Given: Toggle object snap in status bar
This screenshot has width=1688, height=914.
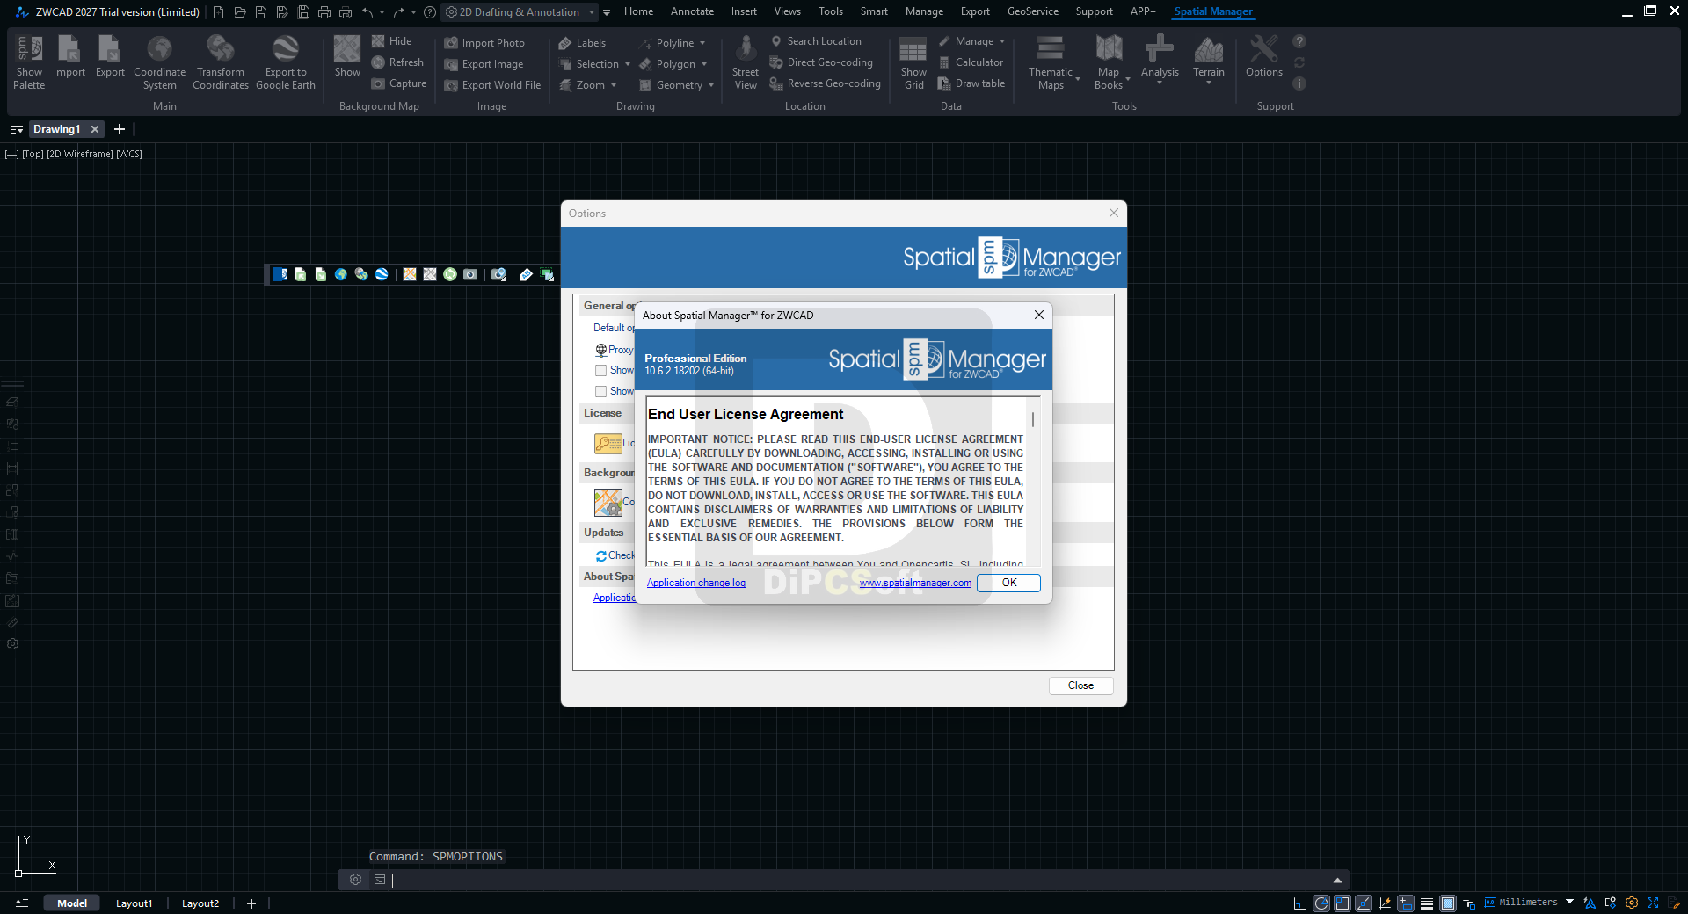Looking at the screenshot, I should pos(1342,903).
